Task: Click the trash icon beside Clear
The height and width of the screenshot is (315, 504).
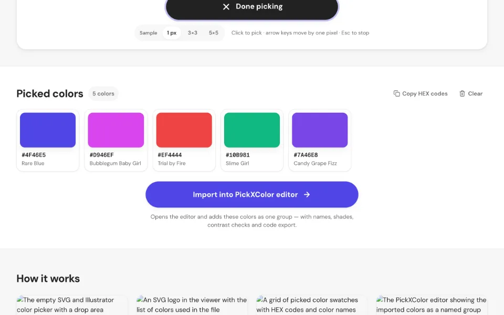Action: tap(462, 93)
